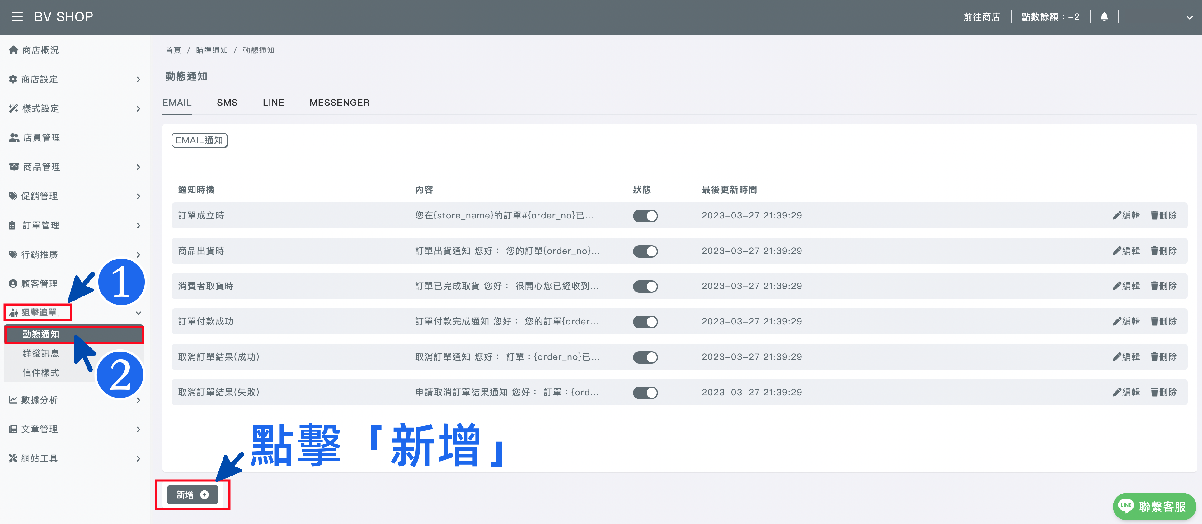The image size is (1202, 524).
Task: Click the chart icon for 數據分析
Action: click(13, 400)
